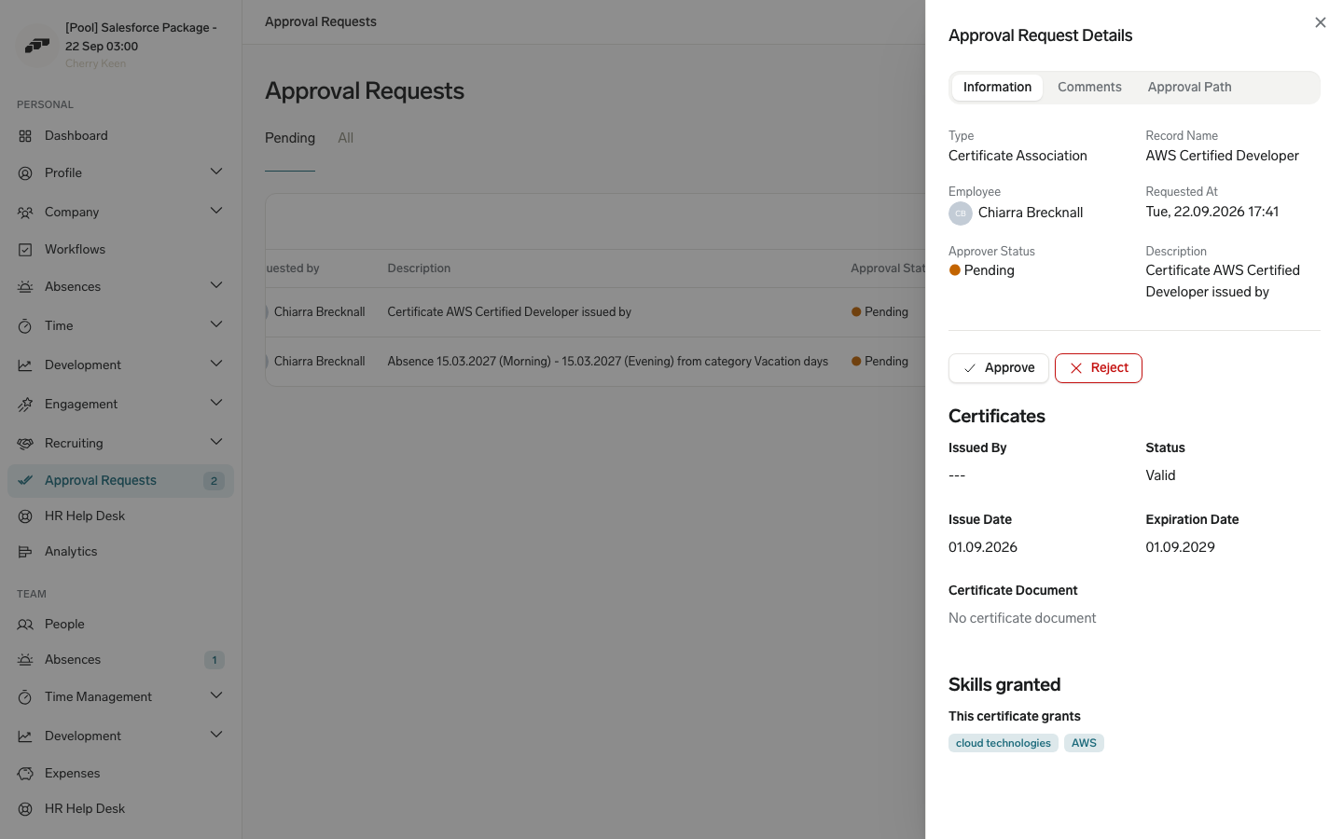Click the Recruiting handshake icon

click(25, 444)
